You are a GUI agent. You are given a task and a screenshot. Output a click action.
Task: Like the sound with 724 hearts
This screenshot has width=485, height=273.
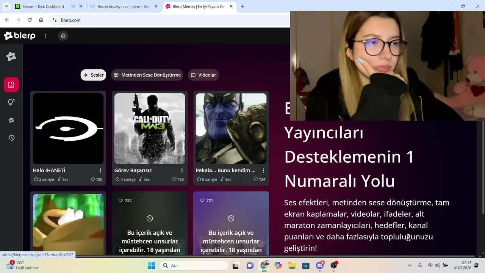click(x=260, y=179)
